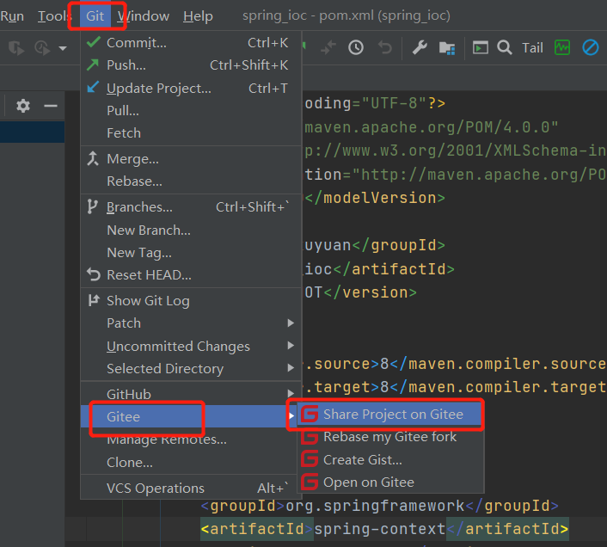Hide the project tool window
This screenshot has width=607, height=547.
(x=51, y=106)
